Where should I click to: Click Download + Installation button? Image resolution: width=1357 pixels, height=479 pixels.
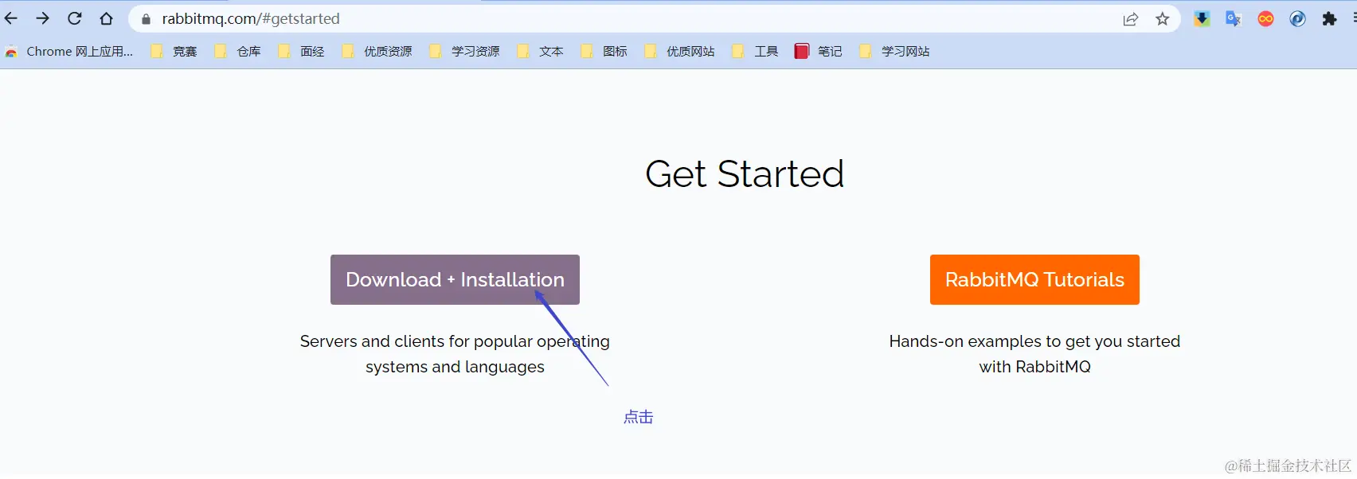pyautogui.click(x=455, y=279)
